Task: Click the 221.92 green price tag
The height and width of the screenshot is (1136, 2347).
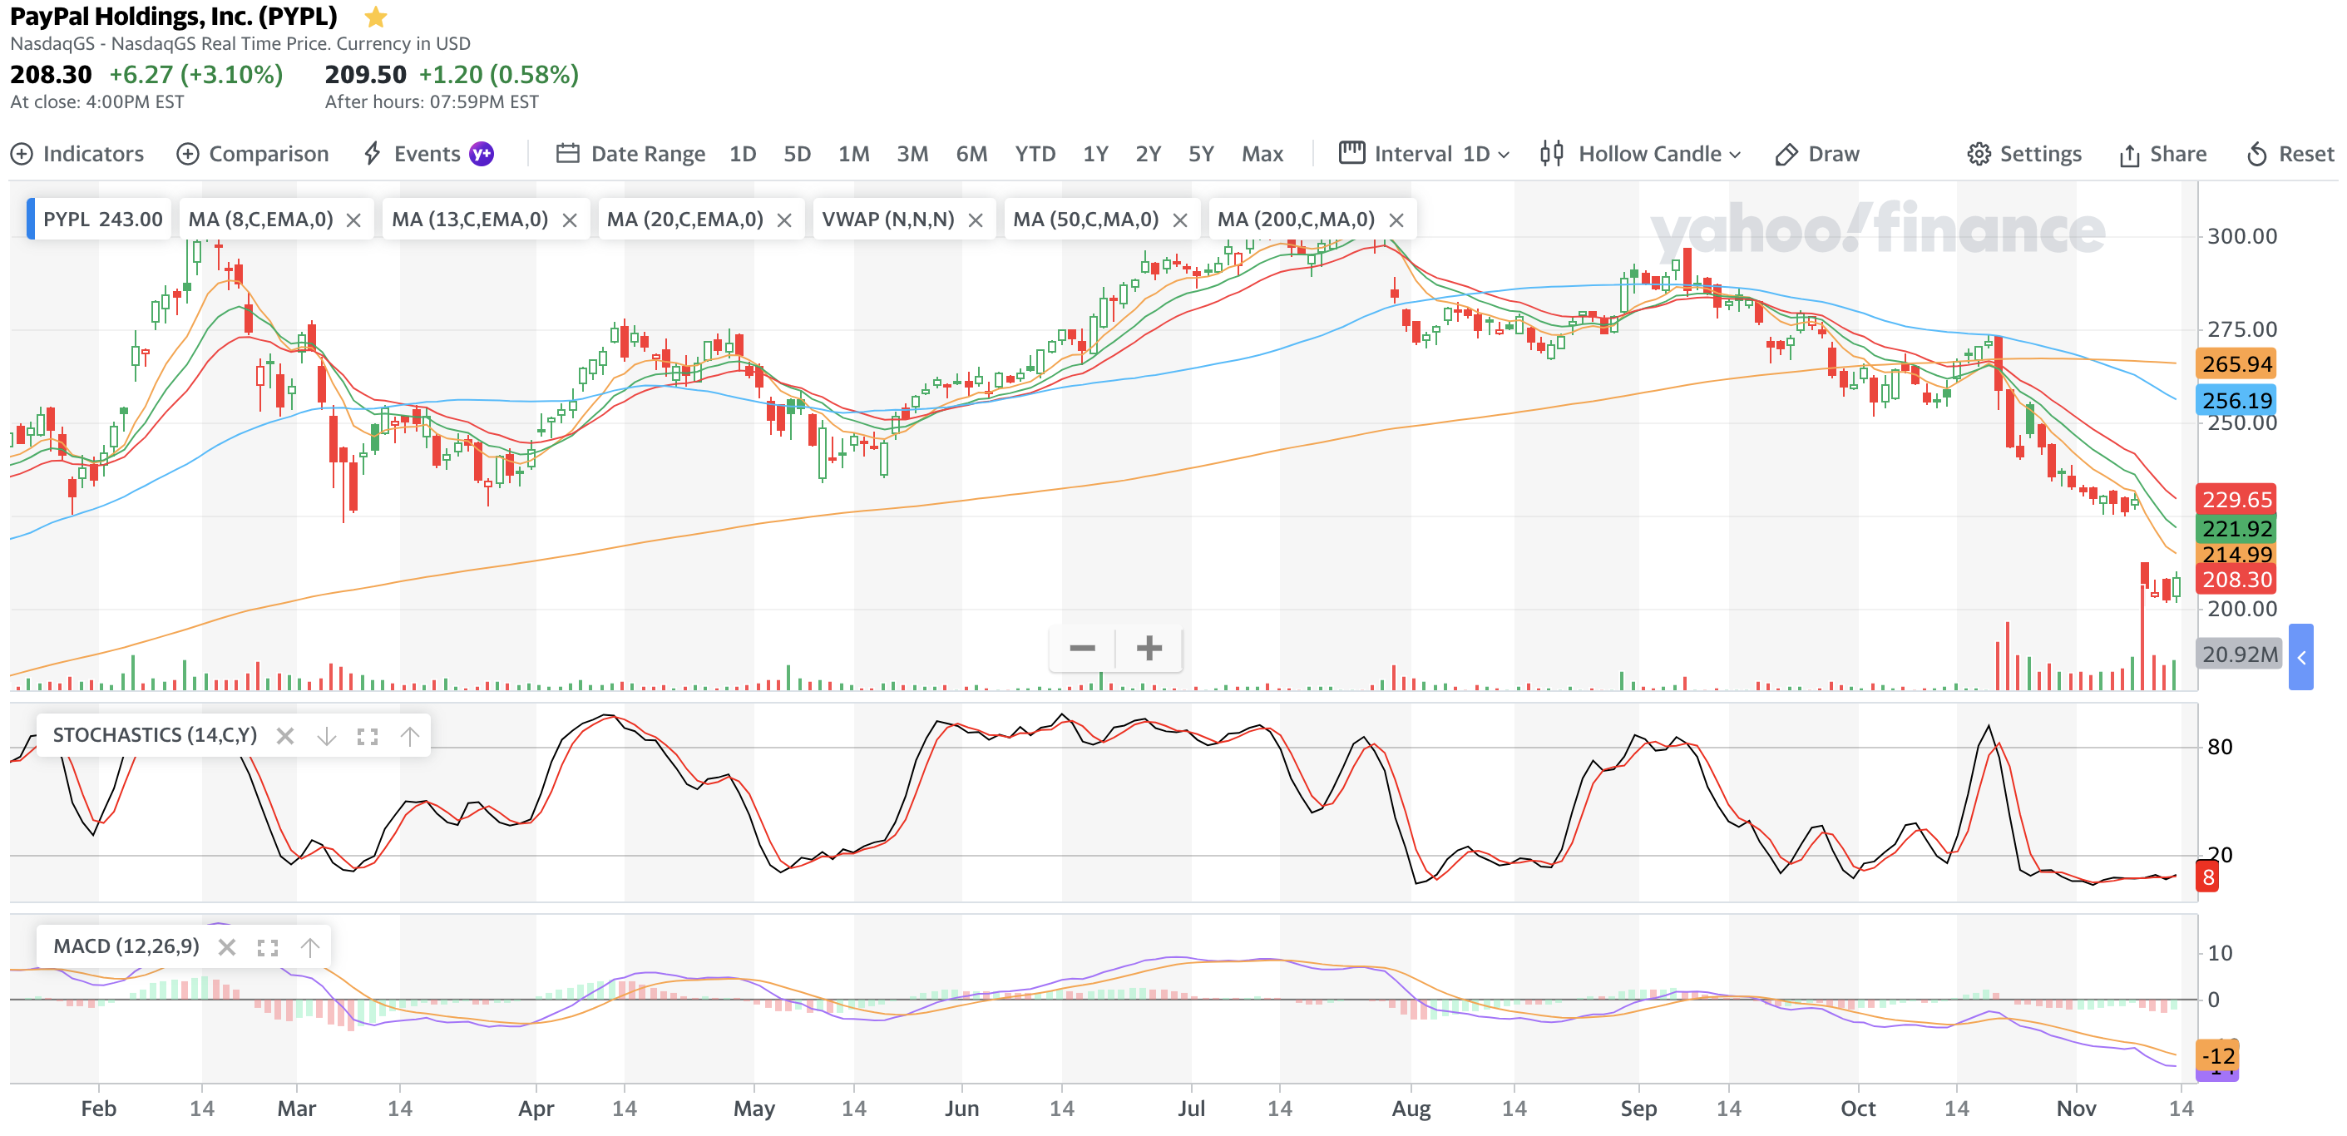Action: (x=2236, y=529)
